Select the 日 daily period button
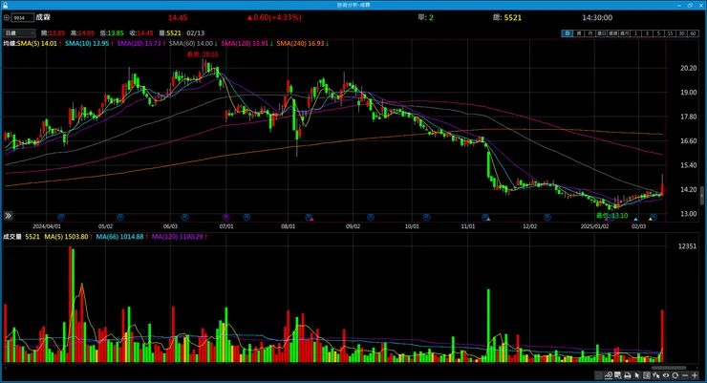Image resolution: width=707 pixels, height=383 pixels. pyautogui.click(x=568, y=33)
